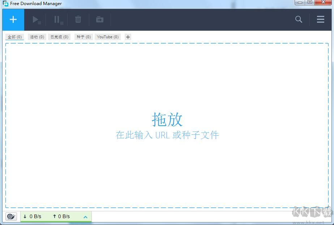The height and width of the screenshot is (225, 334).
Task: Activate the YouTube (0) filter
Action: pyautogui.click(x=108, y=36)
